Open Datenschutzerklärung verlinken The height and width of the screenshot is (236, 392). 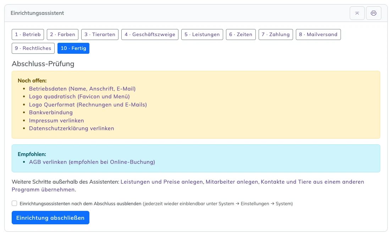[x=72, y=128]
